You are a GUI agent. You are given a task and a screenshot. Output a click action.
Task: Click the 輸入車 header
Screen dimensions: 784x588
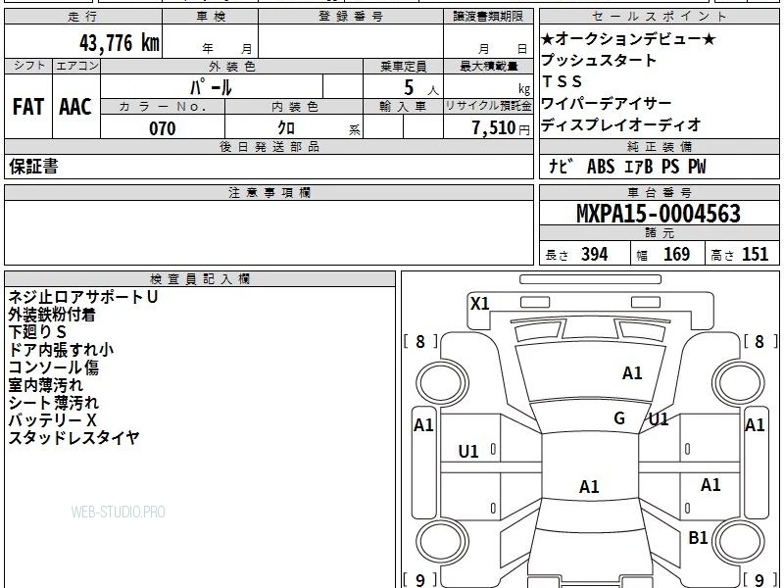403,107
